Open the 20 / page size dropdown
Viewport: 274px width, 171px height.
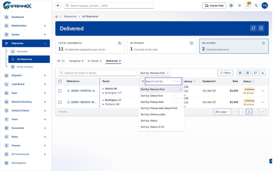(x=222, y=112)
